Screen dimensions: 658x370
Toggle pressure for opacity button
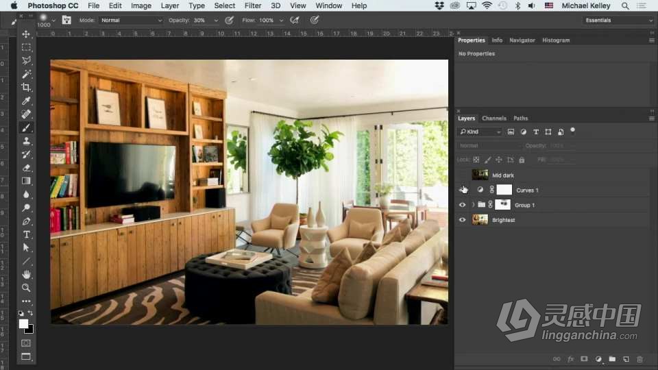(x=229, y=20)
